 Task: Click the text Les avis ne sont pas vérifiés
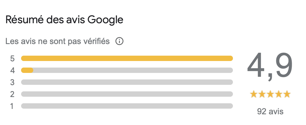coord(58,41)
